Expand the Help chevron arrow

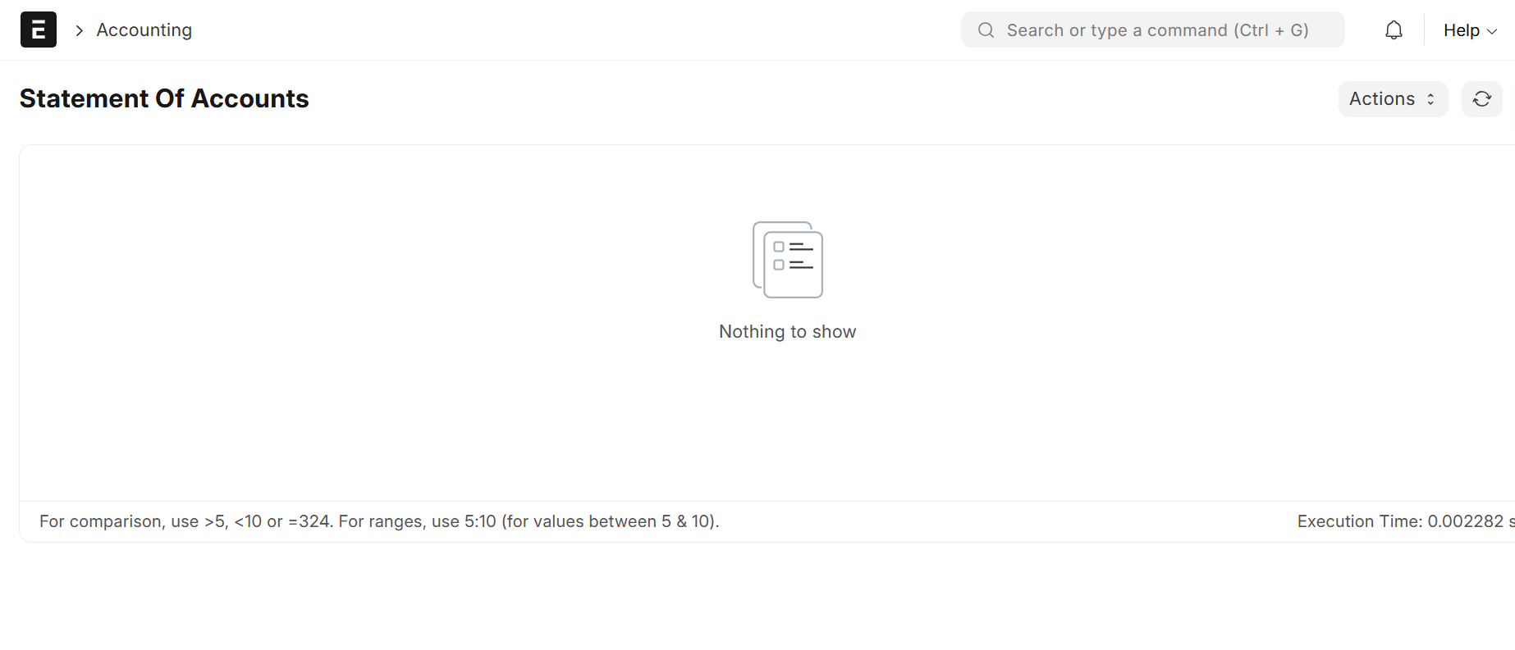[x=1492, y=31]
